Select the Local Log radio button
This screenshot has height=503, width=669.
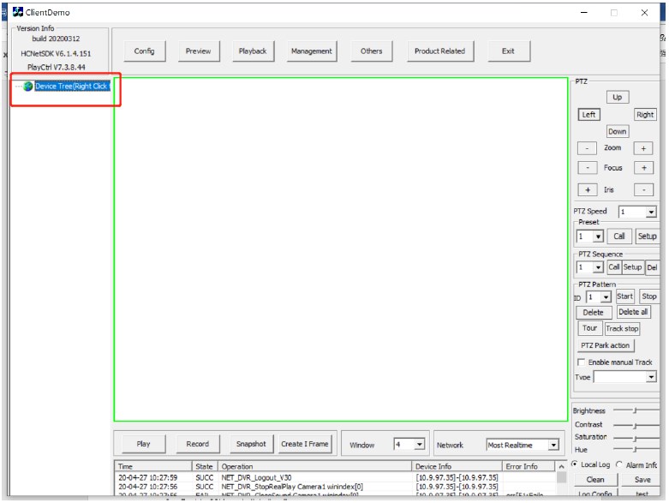(x=575, y=464)
